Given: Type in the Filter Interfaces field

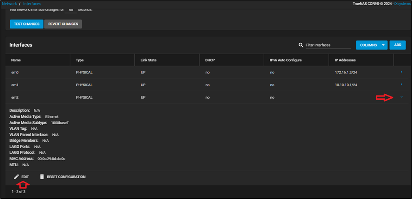Looking at the screenshot, I should click(328, 45).
